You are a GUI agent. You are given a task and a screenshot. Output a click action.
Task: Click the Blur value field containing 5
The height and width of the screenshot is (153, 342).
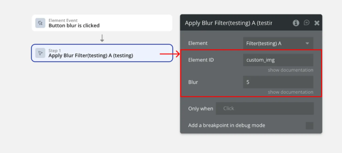(278, 82)
